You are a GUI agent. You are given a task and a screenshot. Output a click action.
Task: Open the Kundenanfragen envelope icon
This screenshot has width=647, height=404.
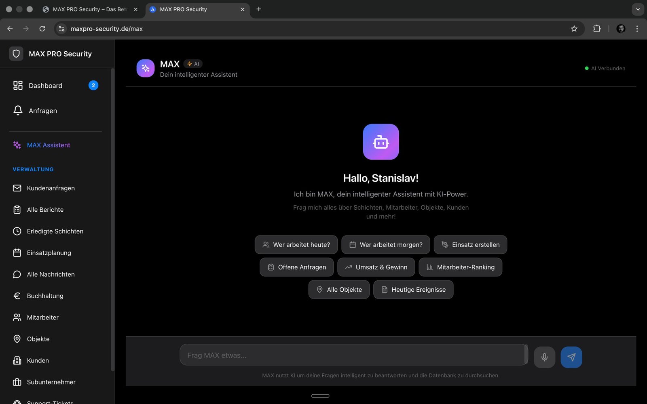point(17,188)
